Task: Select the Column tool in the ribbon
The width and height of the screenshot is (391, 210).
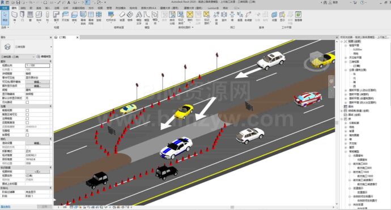Action: (x=48, y=16)
